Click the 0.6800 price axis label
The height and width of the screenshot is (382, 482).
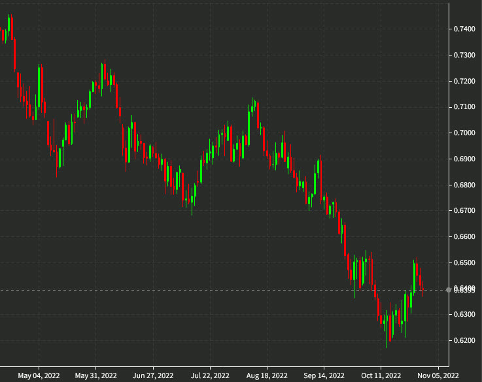pos(464,185)
